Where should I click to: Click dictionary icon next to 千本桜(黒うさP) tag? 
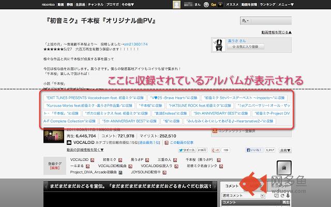click(x=219, y=160)
